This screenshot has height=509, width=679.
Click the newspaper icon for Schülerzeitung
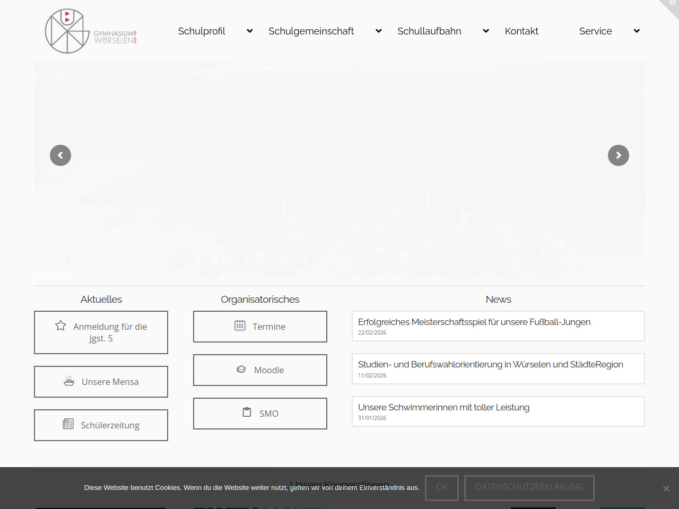(68, 424)
